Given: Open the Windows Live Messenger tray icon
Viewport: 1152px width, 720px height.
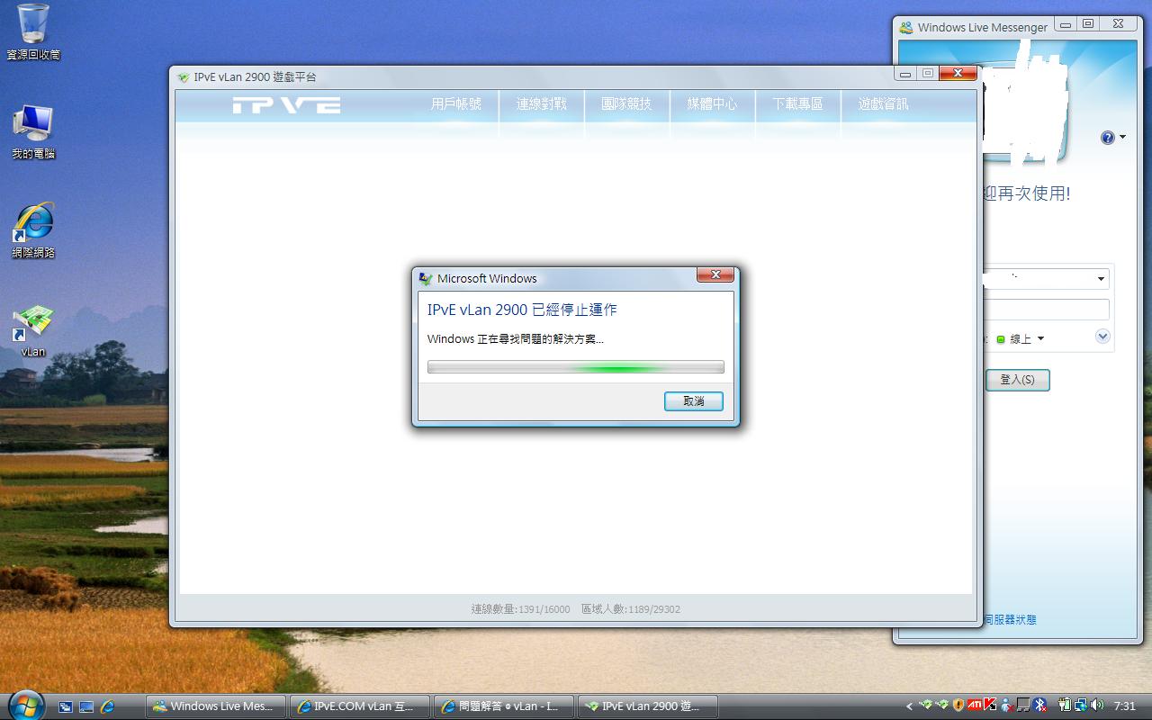Looking at the screenshot, I should 1007,706.
